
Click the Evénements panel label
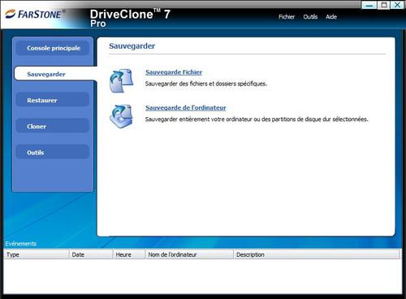click(x=21, y=244)
